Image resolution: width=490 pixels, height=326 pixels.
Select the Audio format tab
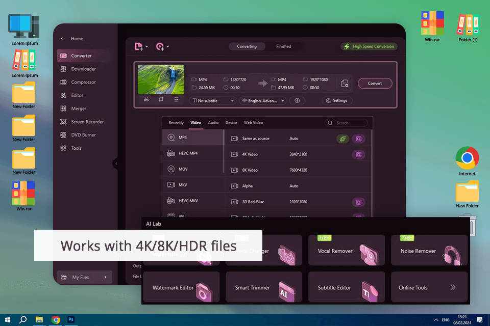click(x=213, y=123)
